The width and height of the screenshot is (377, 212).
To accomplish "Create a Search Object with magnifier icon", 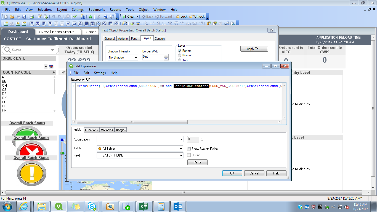I will tap(105, 24).
